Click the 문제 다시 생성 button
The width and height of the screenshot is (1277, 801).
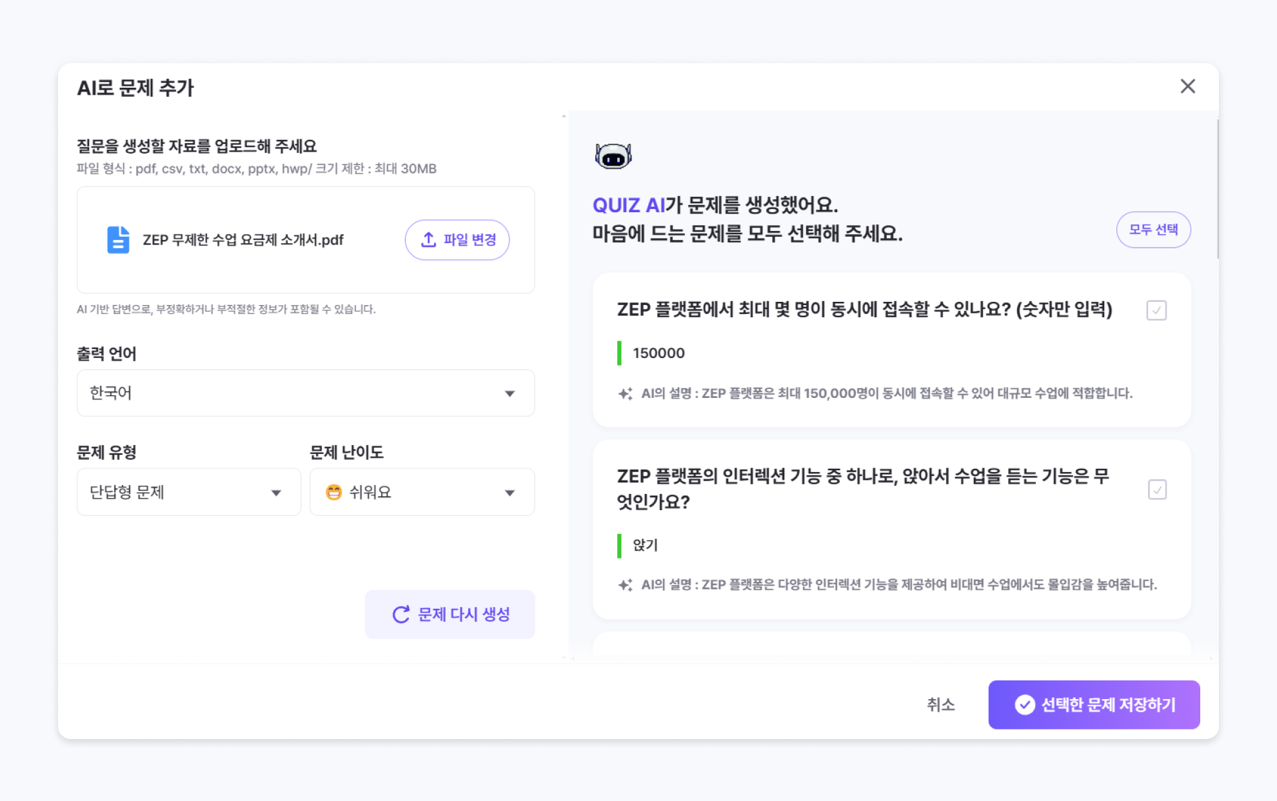(450, 615)
